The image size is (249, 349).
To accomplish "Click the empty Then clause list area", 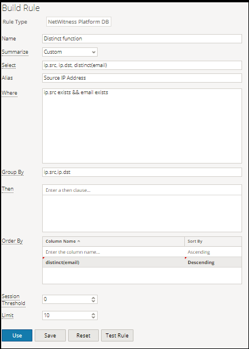I will [x=142, y=213].
